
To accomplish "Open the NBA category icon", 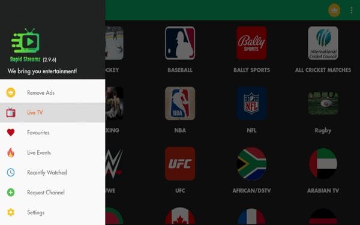I will click(180, 103).
